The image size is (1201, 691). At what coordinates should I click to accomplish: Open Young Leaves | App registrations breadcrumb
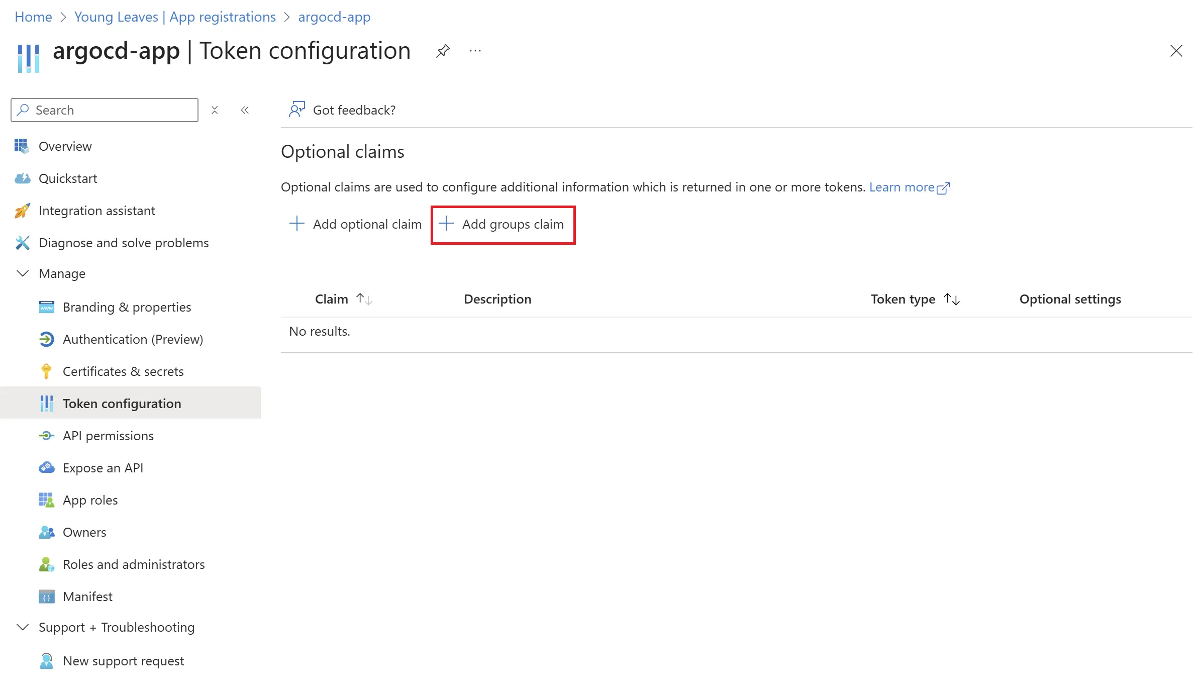click(175, 17)
